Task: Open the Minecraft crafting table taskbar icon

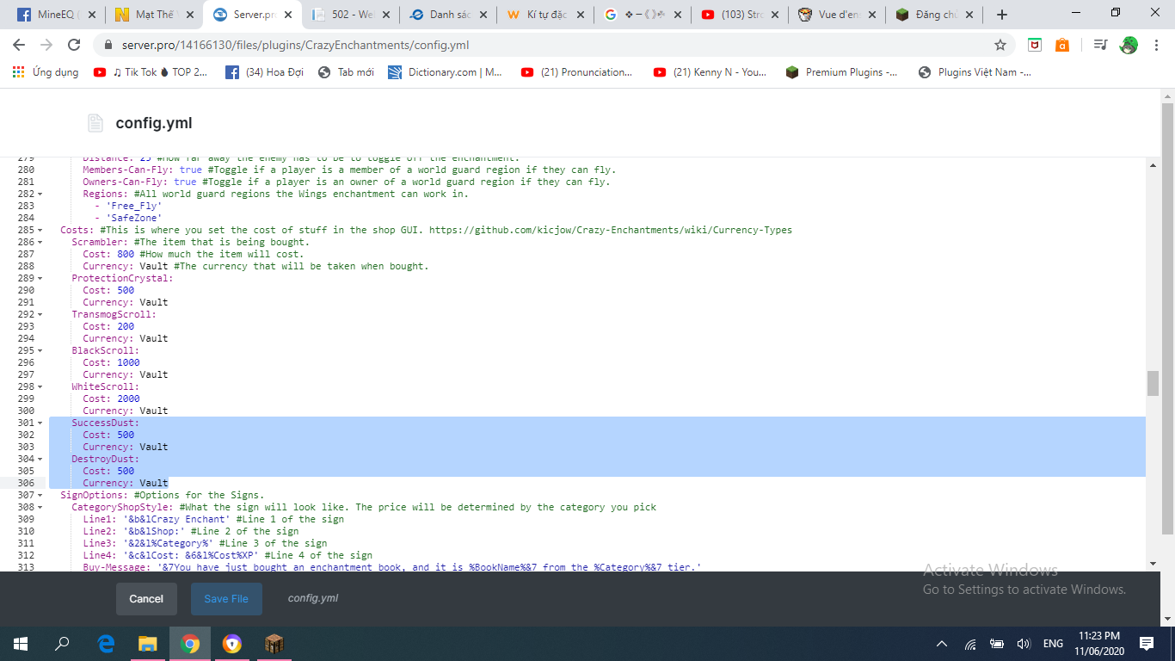Action: pyautogui.click(x=274, y=644)
